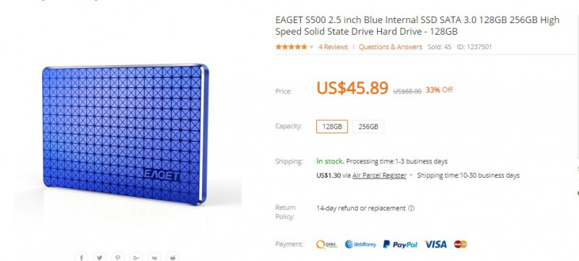This screenshot has height=261, width=579.
Task: Click the VISA payment logo
Action: [436, 244]
